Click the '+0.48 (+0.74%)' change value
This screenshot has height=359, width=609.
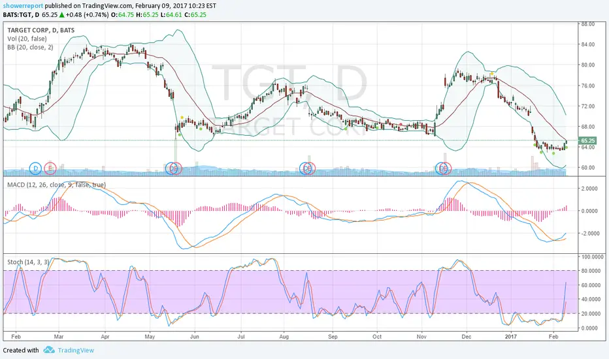87,15
